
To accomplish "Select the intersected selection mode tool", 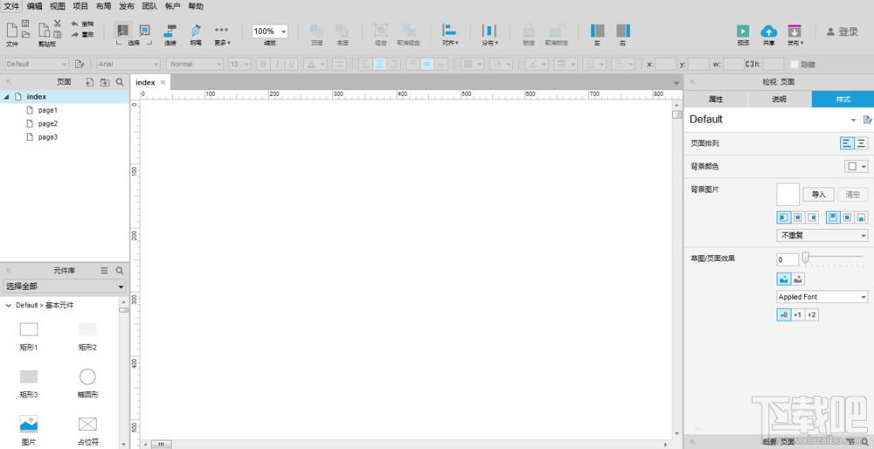I will [x=123, y=30].
